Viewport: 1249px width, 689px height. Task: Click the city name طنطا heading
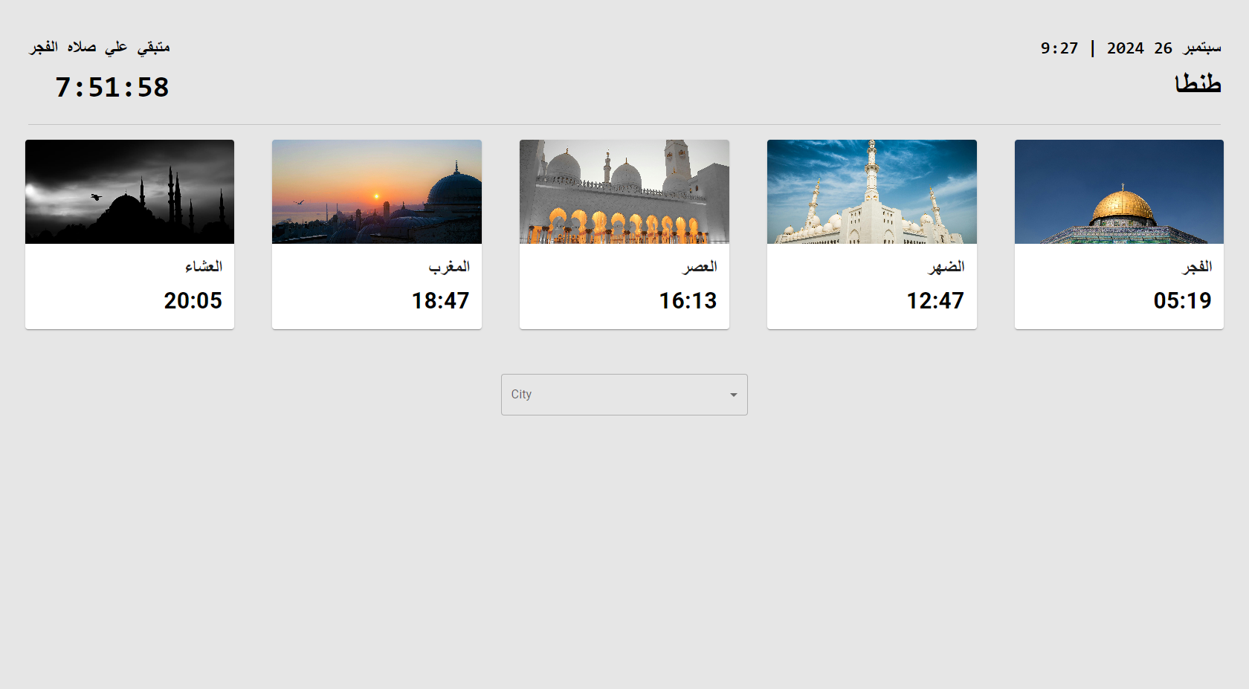pyautogui.click(x=1198, y=83)
